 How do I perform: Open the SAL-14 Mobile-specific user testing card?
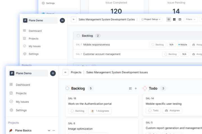click(x=164, y=104)
